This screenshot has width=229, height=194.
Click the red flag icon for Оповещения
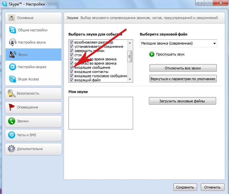(x=11, y=107)
